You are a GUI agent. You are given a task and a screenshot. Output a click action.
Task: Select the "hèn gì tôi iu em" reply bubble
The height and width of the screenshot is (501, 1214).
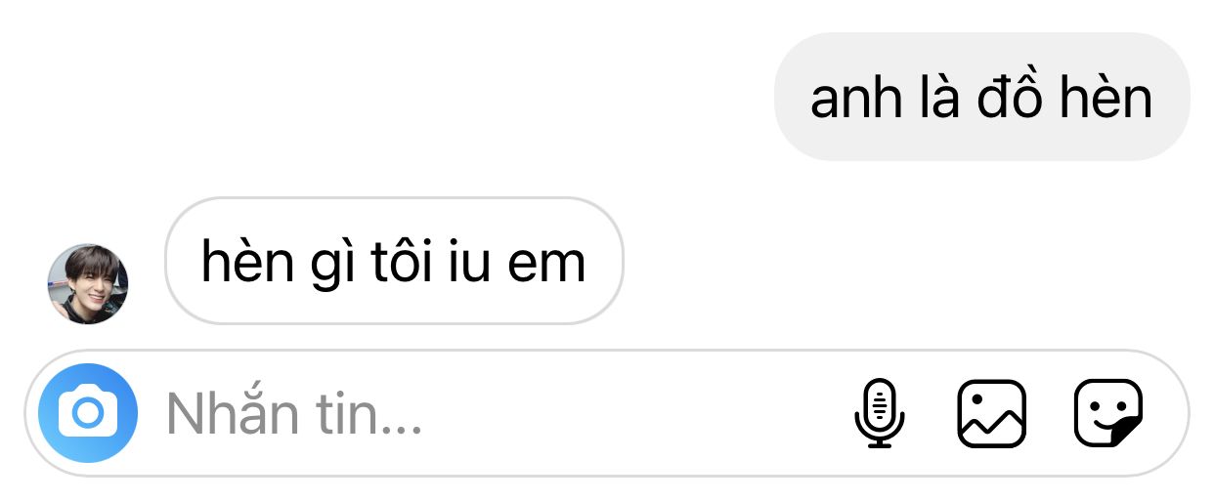click(x=394, y=261)
